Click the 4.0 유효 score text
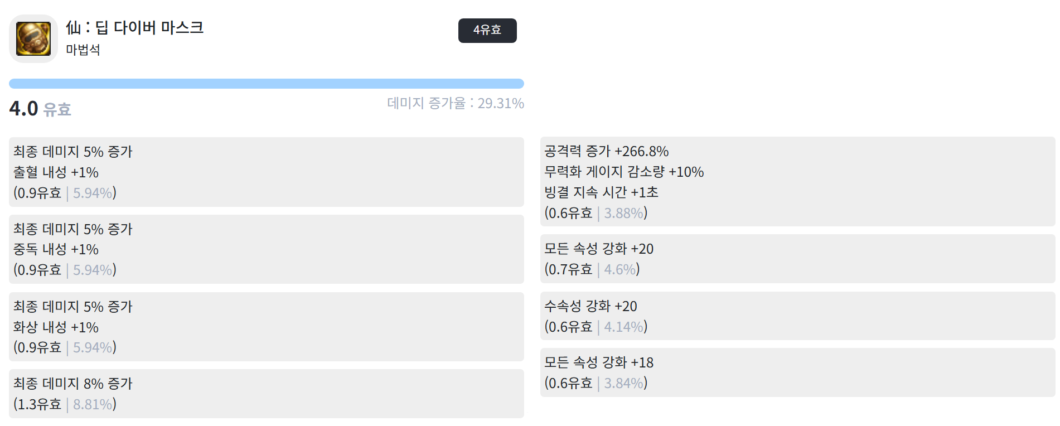Image resolution: width=1060 pixels, height=426 pixels. pos(40,108)
